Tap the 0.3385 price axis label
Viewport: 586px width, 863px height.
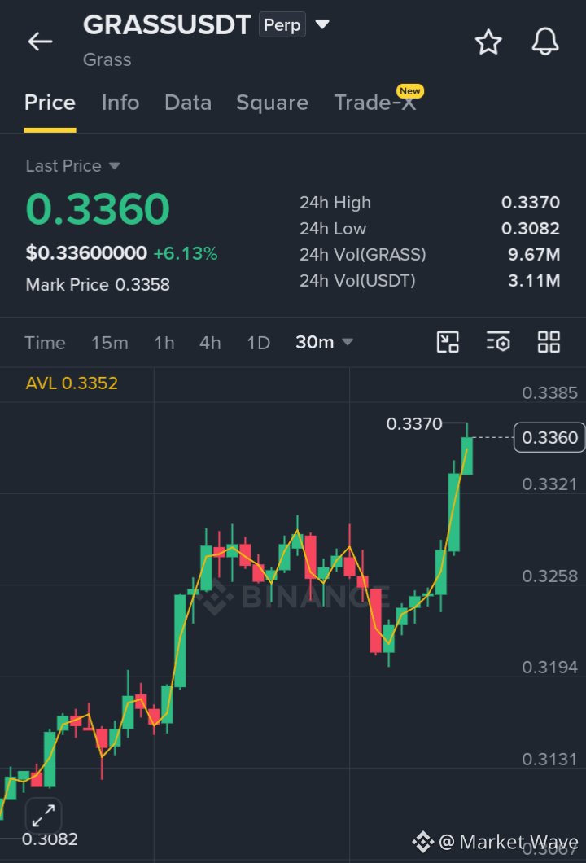pos(549,393)
